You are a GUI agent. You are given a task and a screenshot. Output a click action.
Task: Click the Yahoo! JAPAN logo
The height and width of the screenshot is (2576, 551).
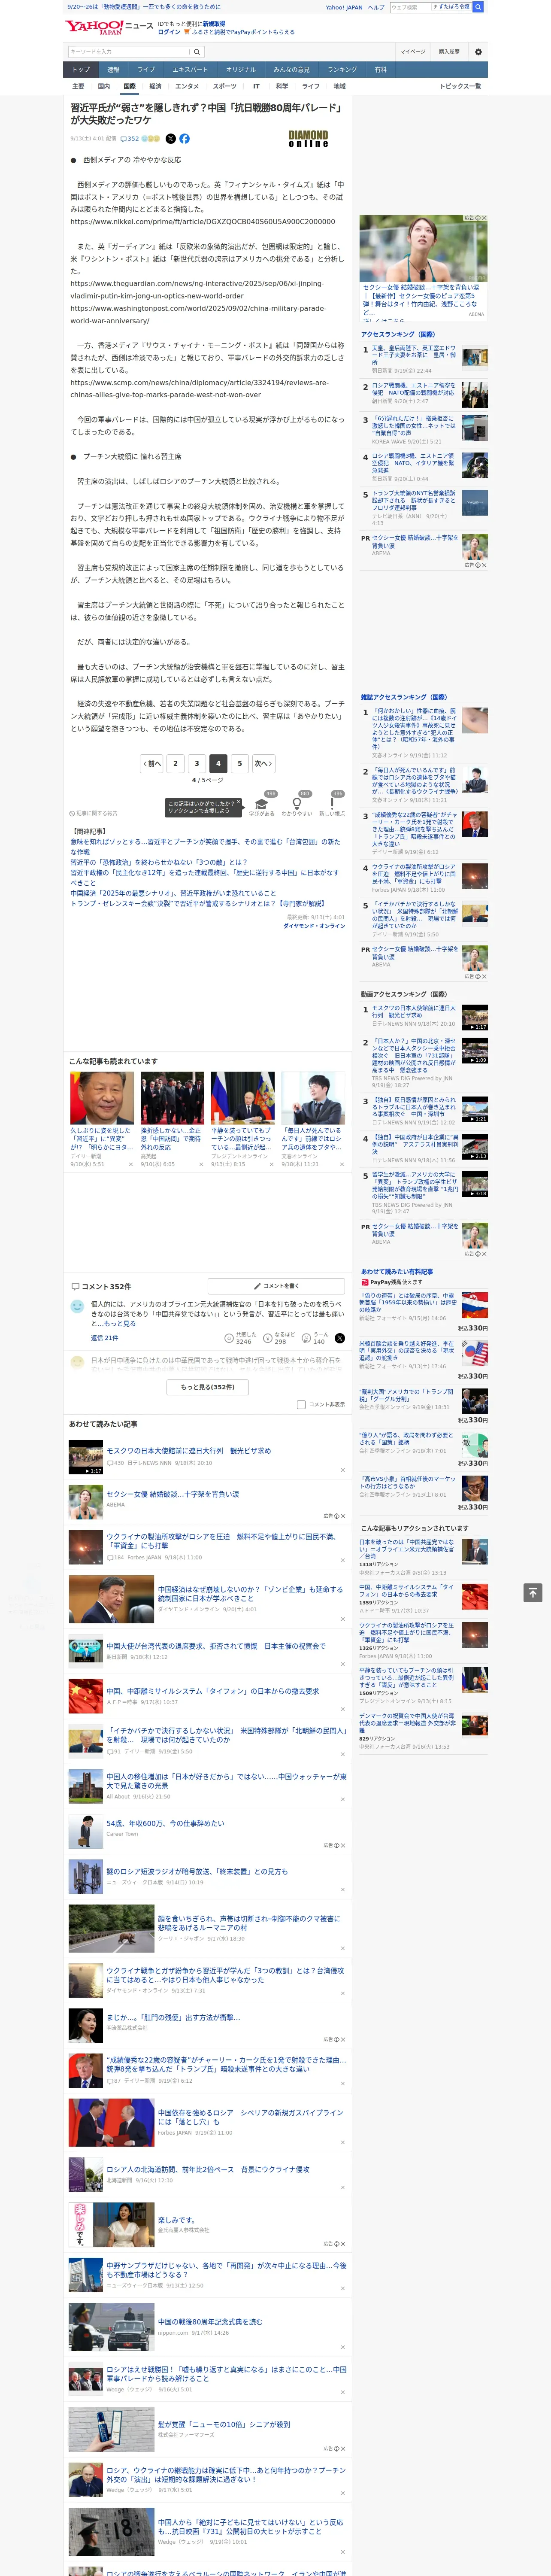(x=95, y=27)
